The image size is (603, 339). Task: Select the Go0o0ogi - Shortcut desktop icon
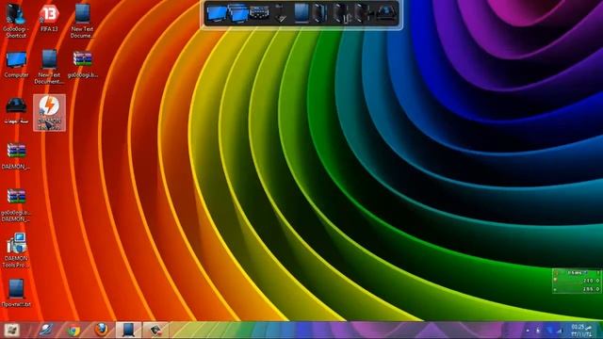click(x=16, y=20)
